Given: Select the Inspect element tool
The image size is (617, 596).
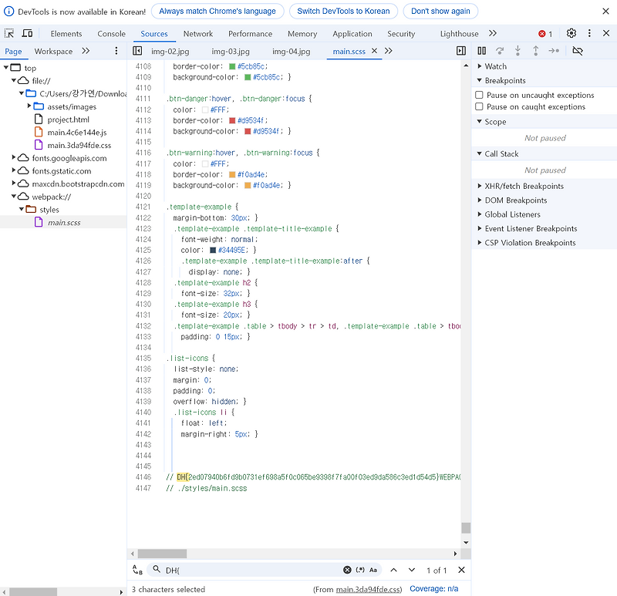Looking at the screenshot, I should tap(10, 33).
